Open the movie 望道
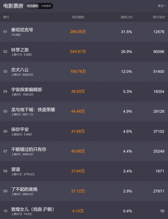 point(16,169)
